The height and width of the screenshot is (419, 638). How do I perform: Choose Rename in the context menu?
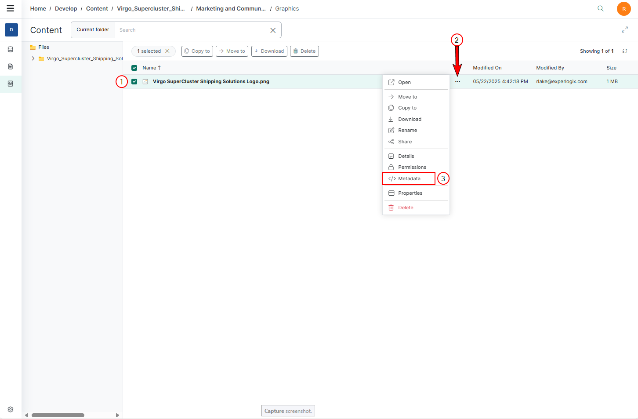(x=407, y=130)
